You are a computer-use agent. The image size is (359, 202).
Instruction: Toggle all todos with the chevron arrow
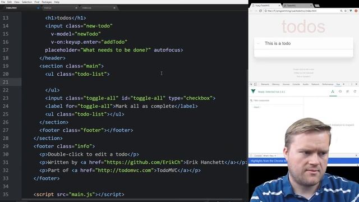pyautogui.click(x=258, y=43)
